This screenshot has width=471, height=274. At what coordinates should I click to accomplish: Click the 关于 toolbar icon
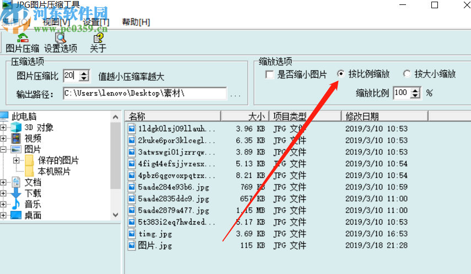tap(98, 38)
